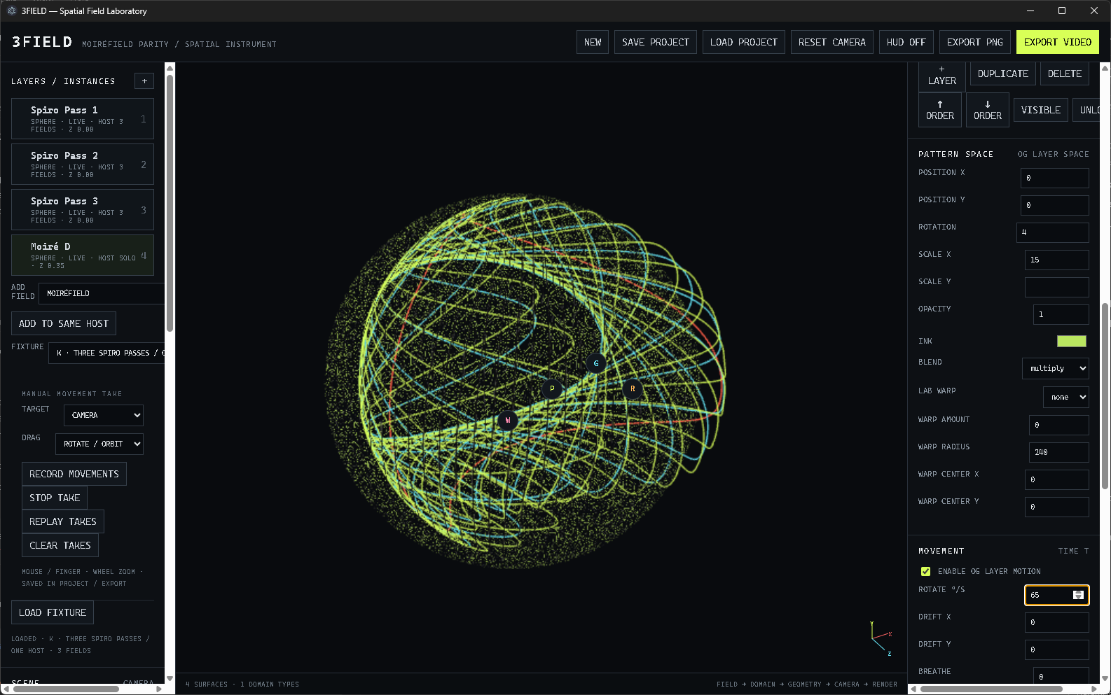Add a new layer with the plus button

tap(144, 81)
